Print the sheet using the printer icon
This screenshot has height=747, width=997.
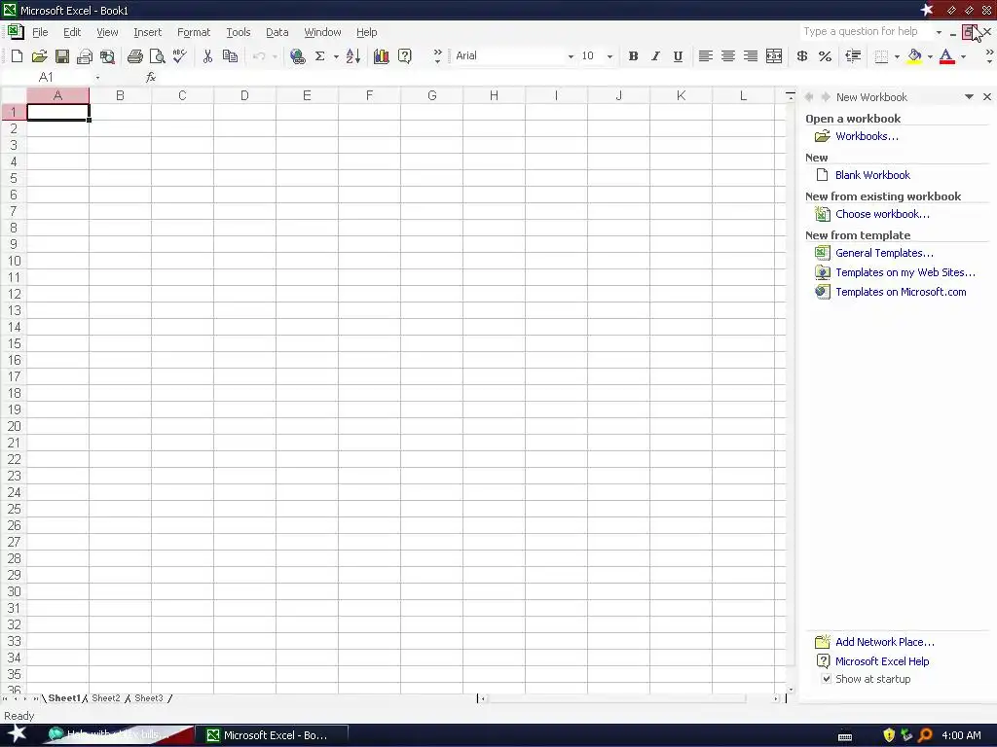pyautogui.click(x=134, y=56)
